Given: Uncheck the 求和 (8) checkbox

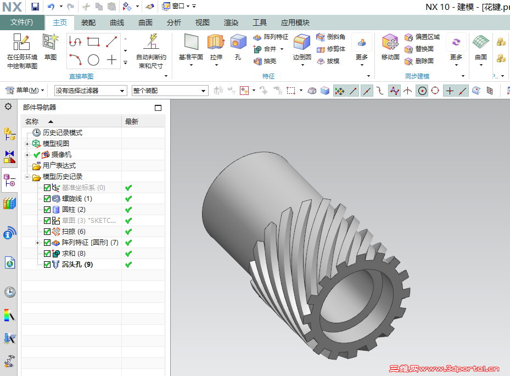Looking at the screenshot, I should 47,254.
